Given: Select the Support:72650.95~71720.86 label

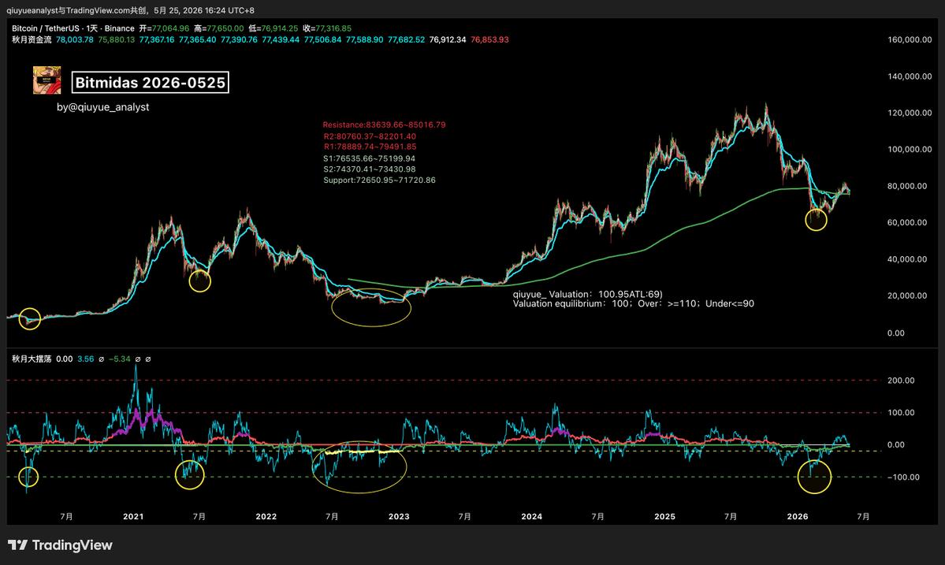Looking at the screenshot, I should pos(379,180).
